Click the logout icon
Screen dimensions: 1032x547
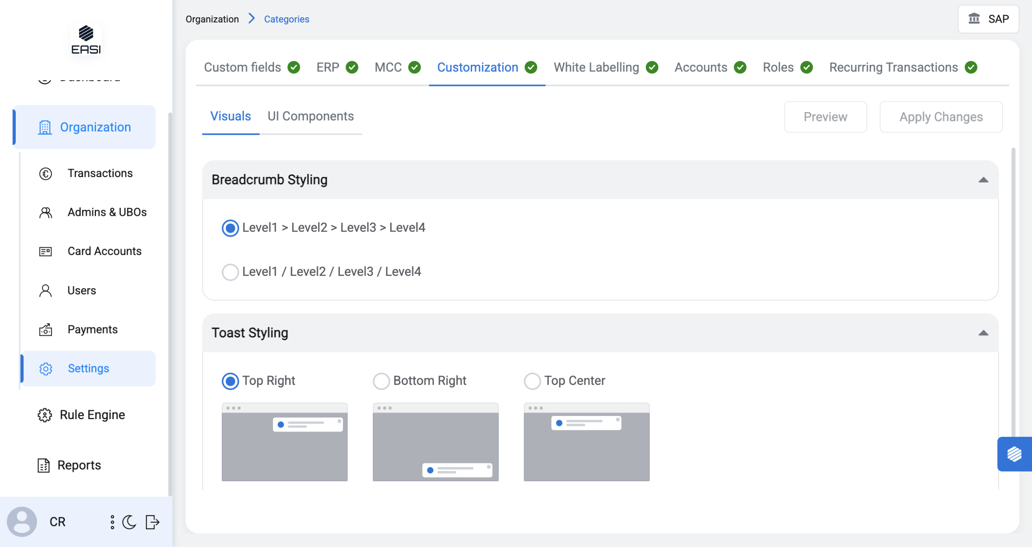click(152, 522)
